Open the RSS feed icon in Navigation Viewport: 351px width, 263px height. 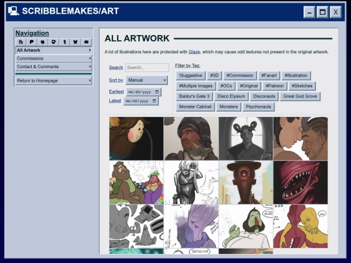click(x=21, y=42)
